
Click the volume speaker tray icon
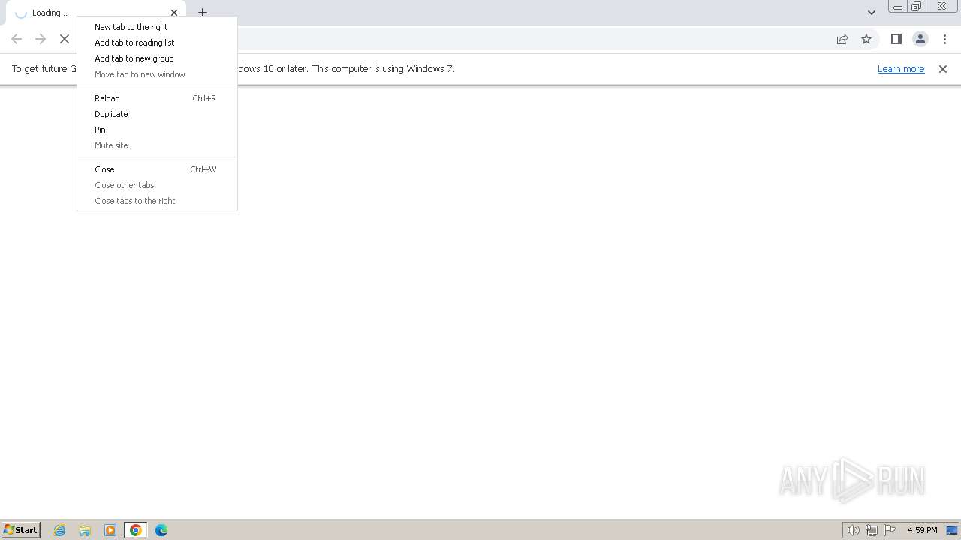point(853,530)
